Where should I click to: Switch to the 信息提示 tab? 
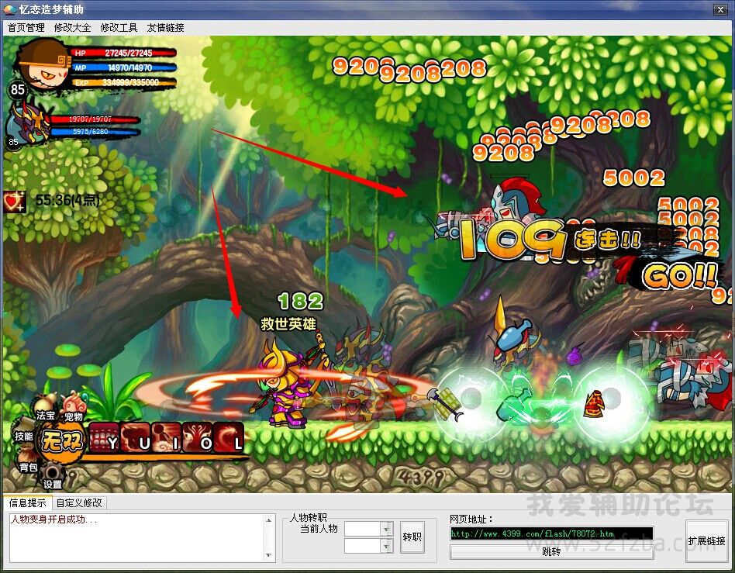coord(28,503)
